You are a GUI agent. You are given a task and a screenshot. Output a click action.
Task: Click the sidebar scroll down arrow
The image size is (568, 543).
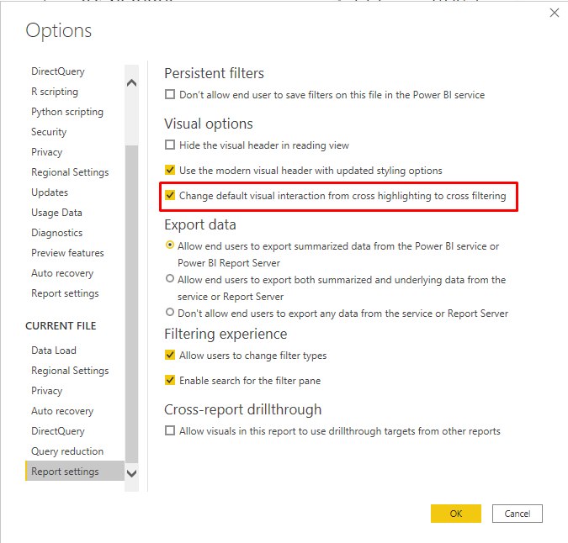[x=132, y=473]
